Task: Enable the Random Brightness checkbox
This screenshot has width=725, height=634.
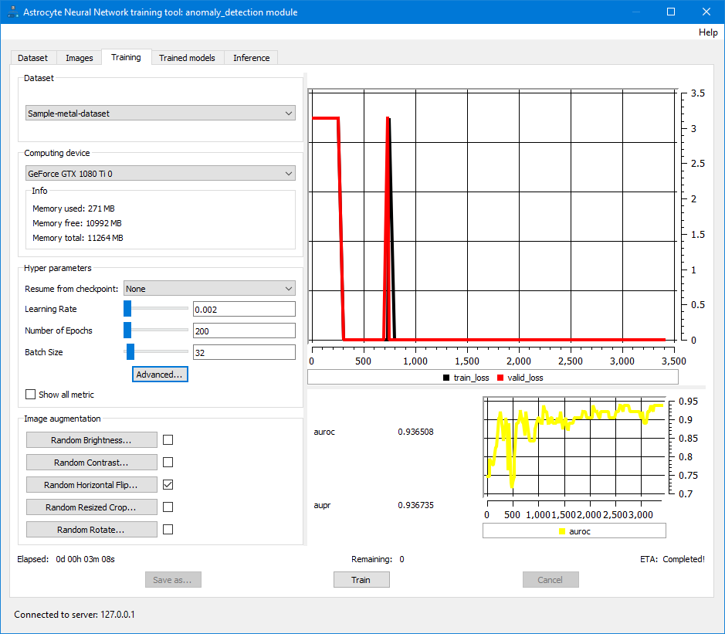Action: pos(168,440)
